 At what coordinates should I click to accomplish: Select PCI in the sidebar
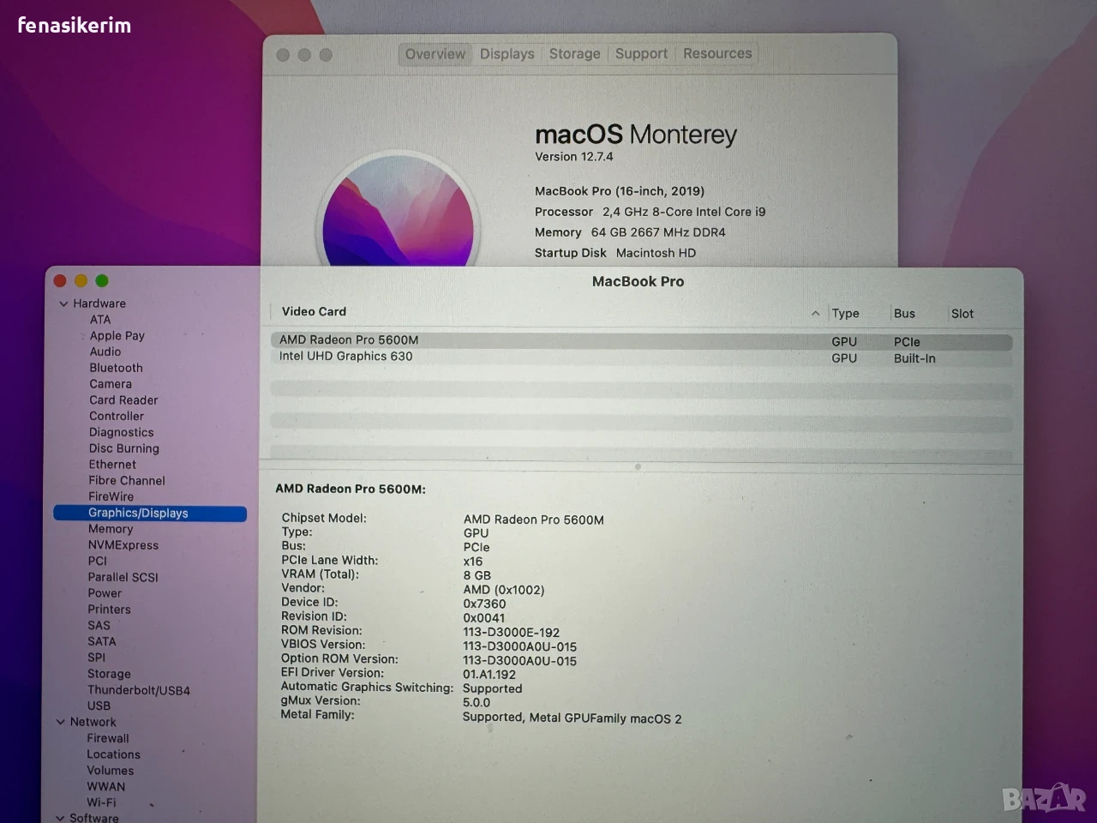pos(98,561)
